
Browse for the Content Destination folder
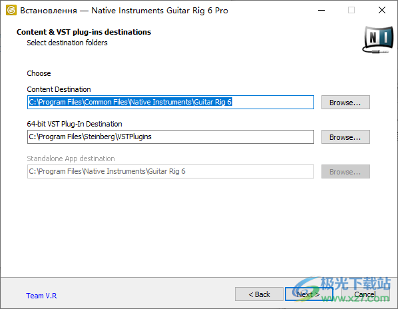click(x=345, y=103)
